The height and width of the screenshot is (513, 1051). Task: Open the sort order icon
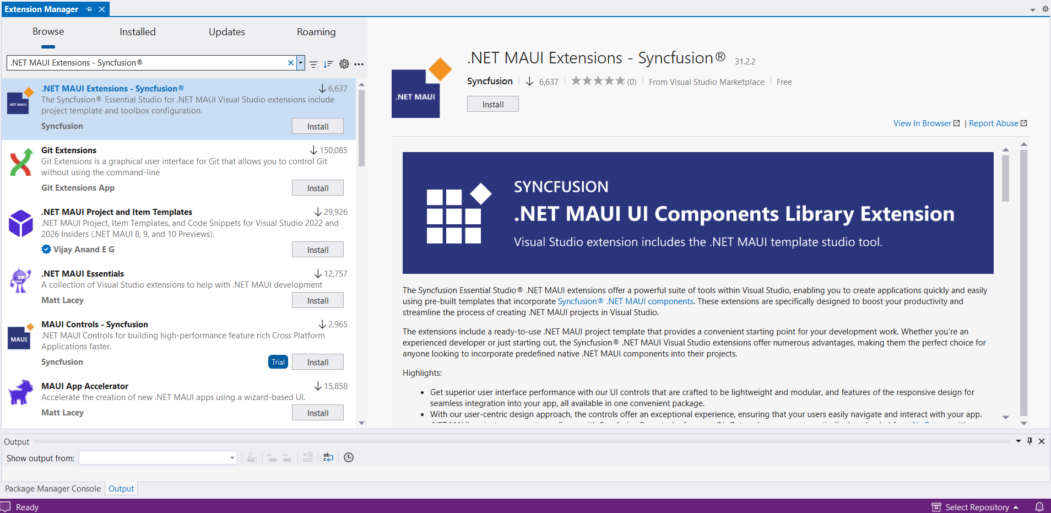(x=328, y=64)
